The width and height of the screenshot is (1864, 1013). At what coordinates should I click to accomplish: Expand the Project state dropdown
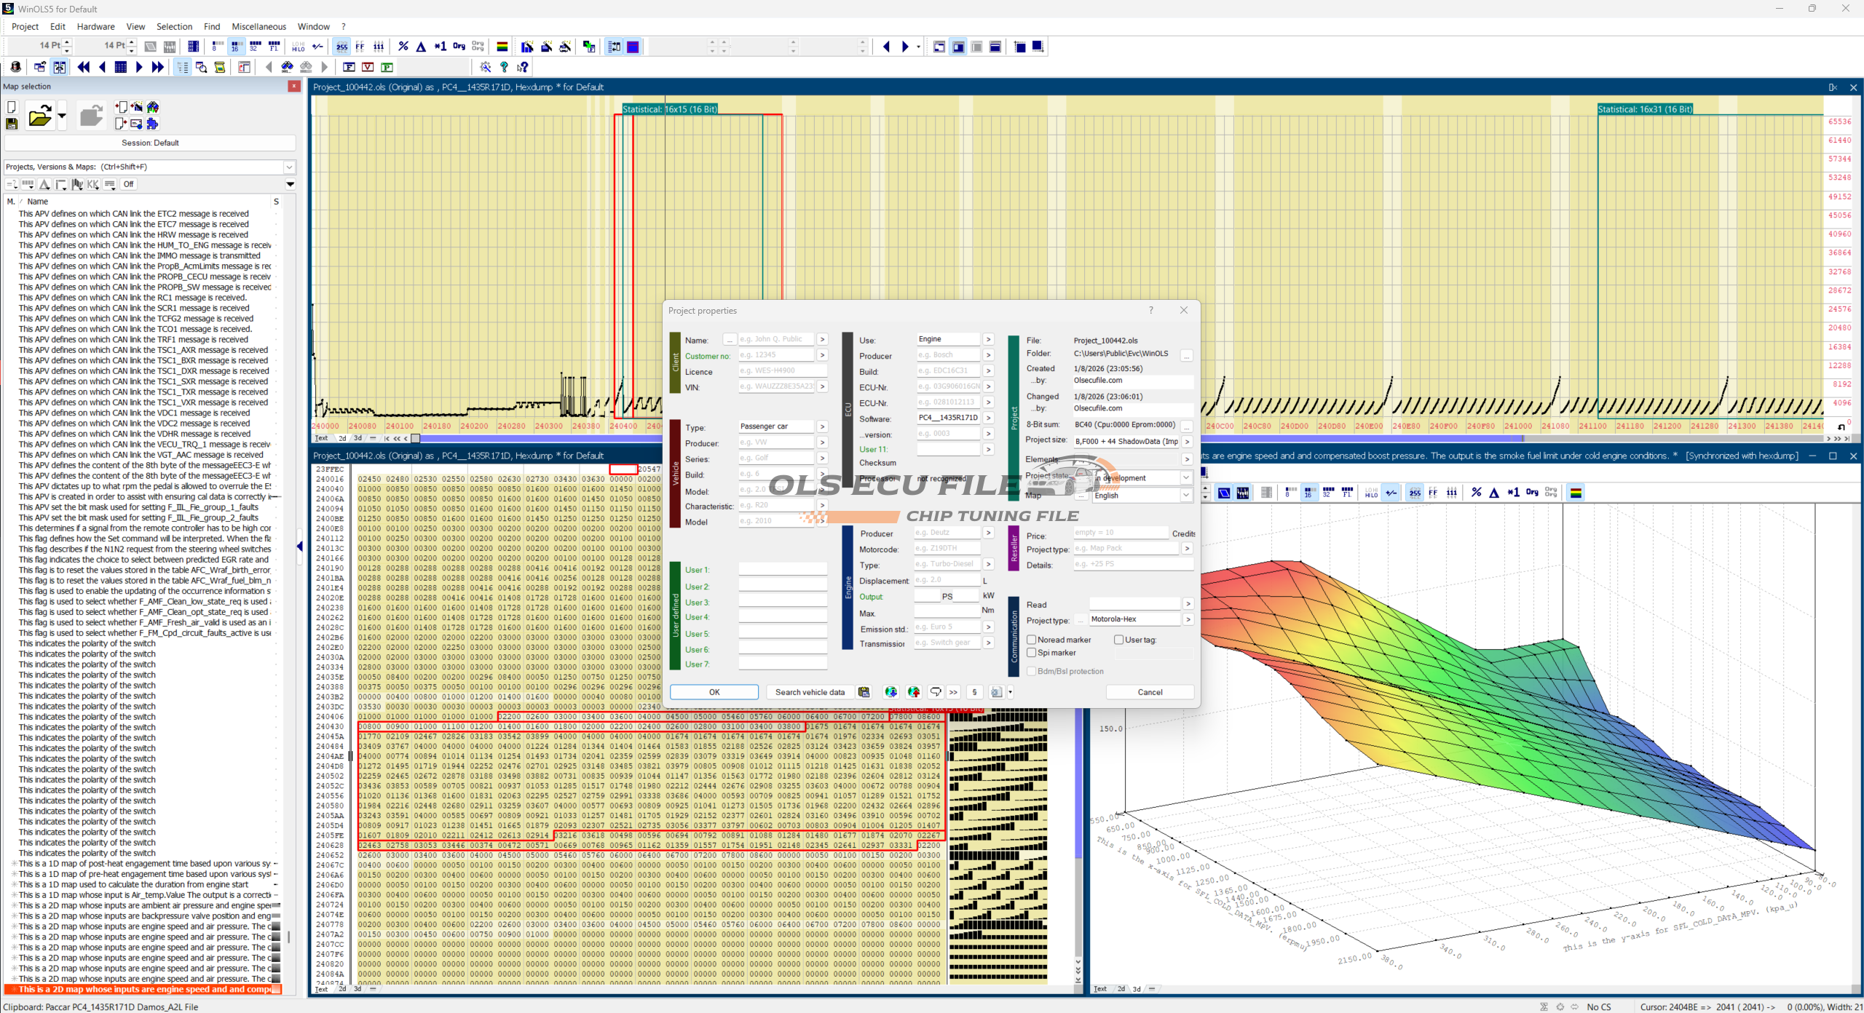(1185, 478)
